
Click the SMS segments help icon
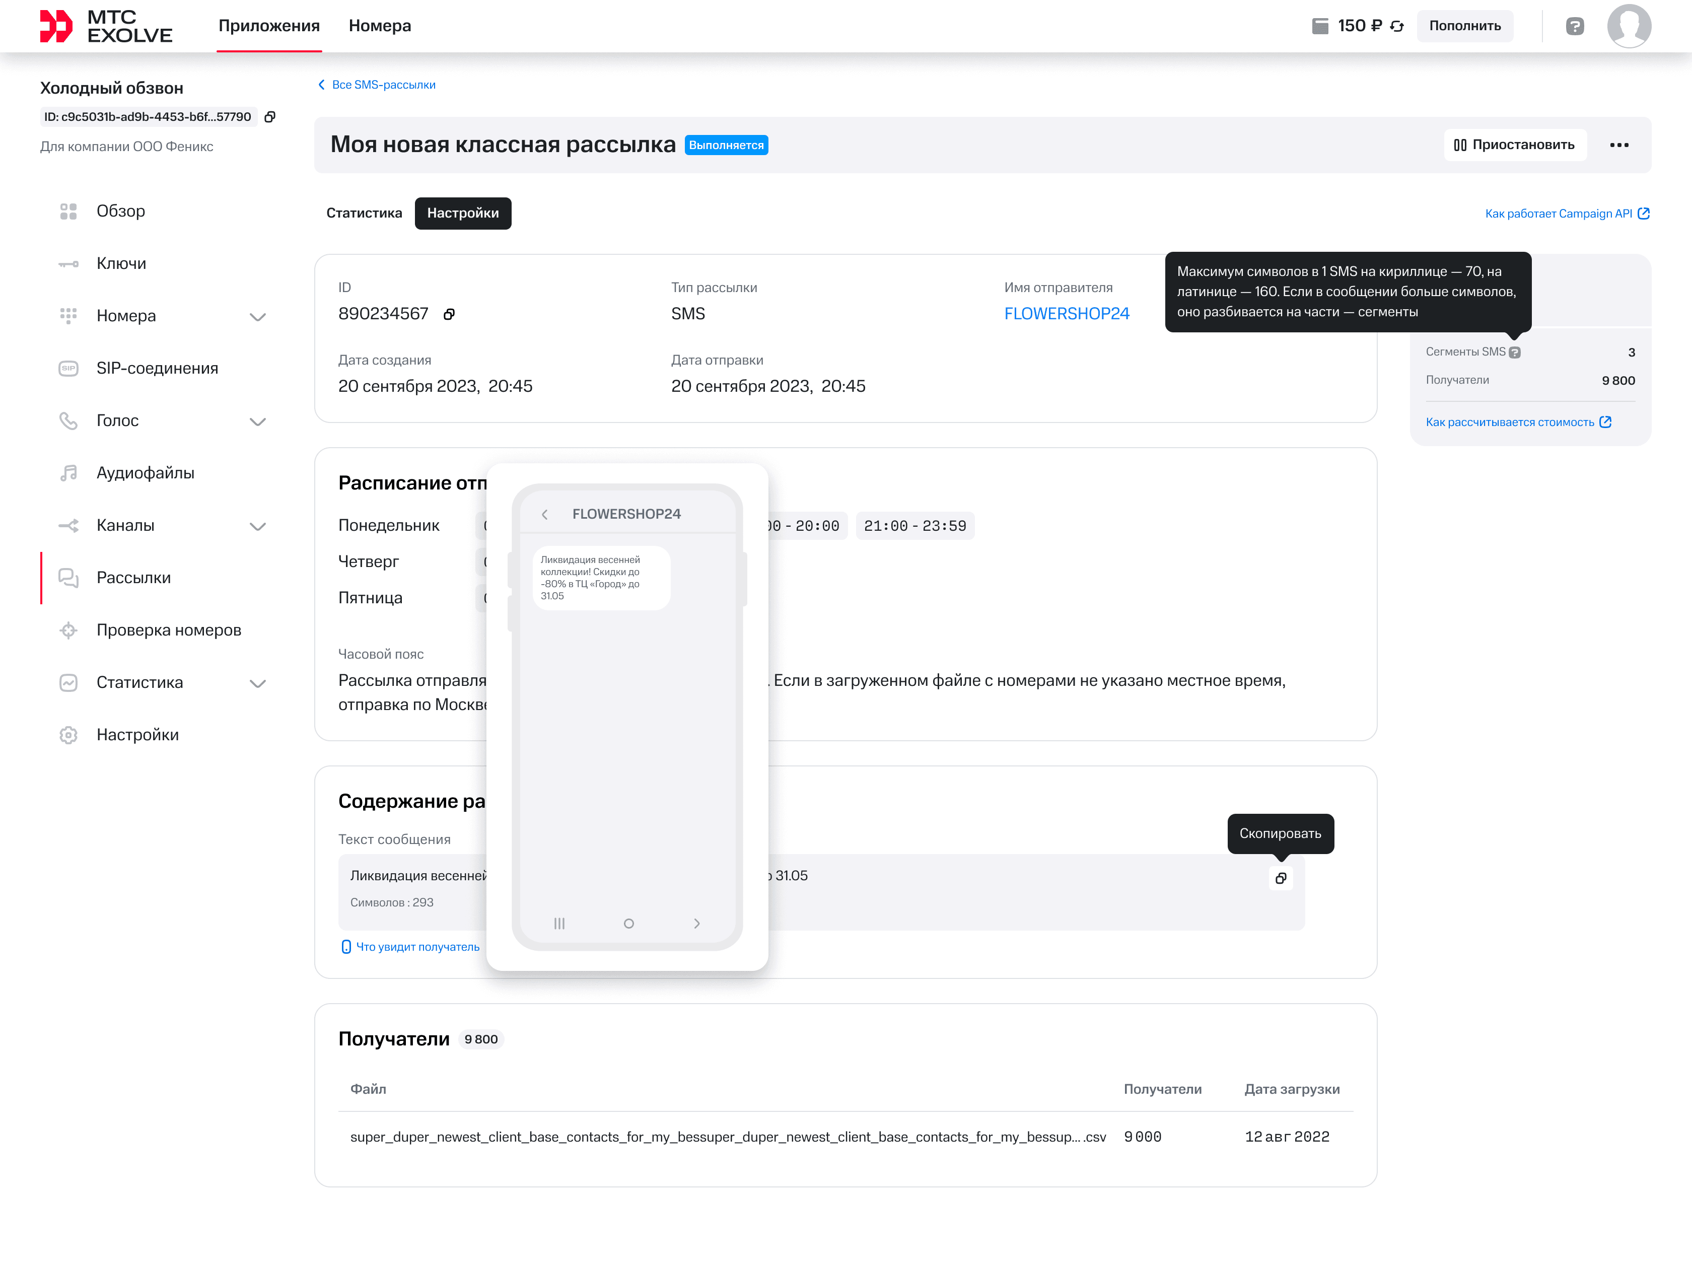(1515, 353)
